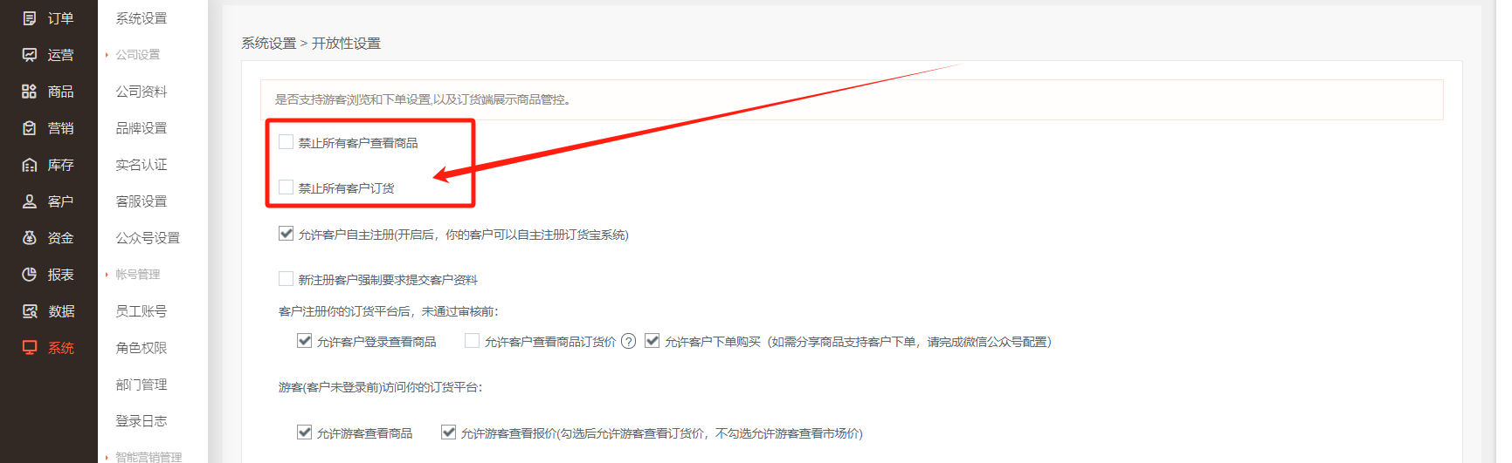Open 公众号设置 page

click(x=148, y=238)
